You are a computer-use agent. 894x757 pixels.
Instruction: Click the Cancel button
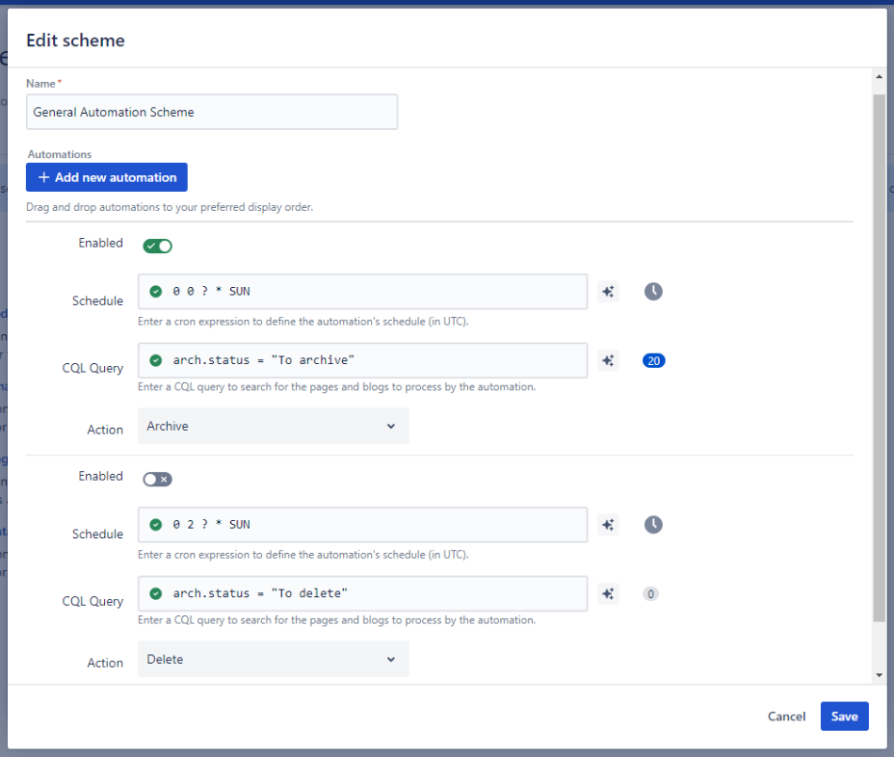pyautogui.click(x=786, y=717)
